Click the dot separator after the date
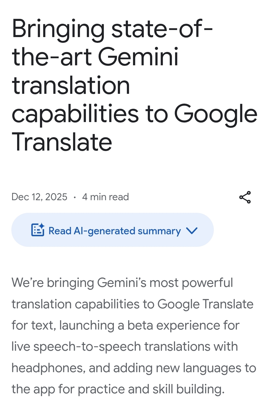Screen dimensions: 272x412 (75, 197)
